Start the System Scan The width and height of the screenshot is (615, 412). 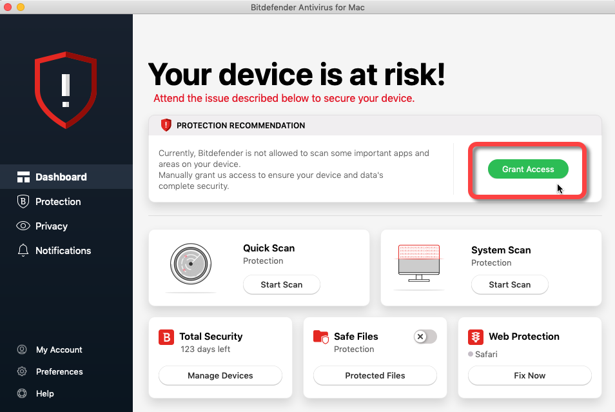click(509, 284)
